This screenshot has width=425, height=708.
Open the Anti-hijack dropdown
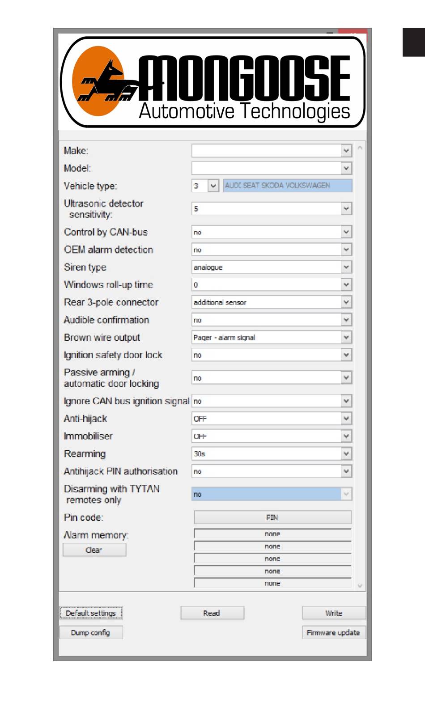(x=272, y=419)
